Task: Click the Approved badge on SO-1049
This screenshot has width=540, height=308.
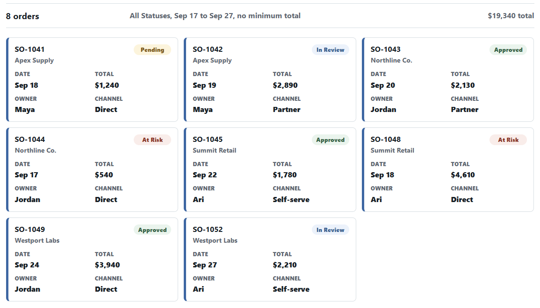Action: click(152, 230)
